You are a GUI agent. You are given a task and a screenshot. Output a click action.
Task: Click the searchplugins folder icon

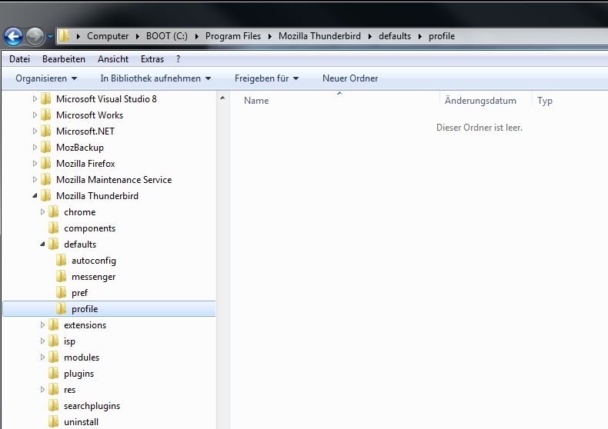coord(54,406)
